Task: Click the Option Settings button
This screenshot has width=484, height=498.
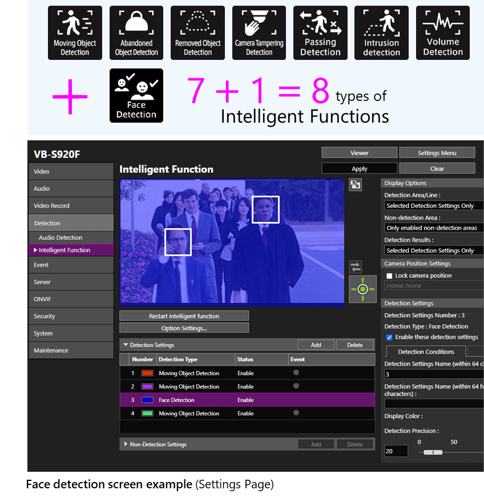Action: tap(184, 328)
